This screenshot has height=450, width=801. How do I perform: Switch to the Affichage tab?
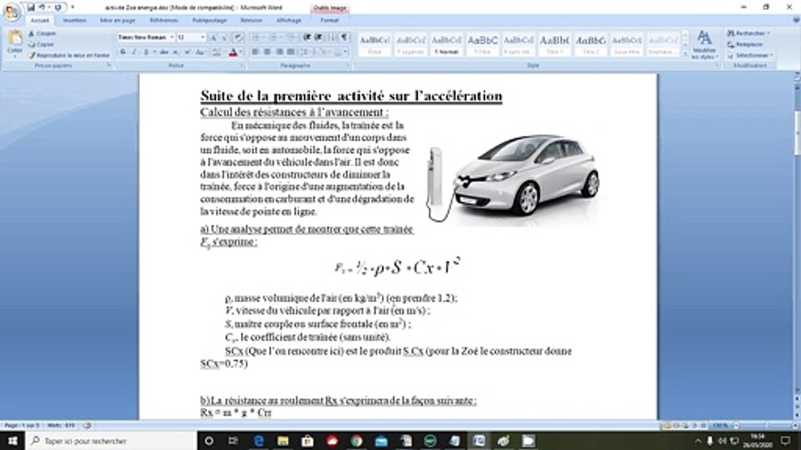288,20
